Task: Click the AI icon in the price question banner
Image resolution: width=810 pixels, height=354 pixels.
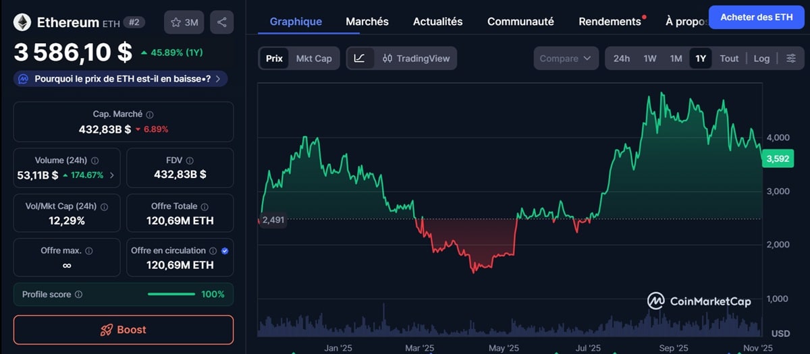Action: coord(23,79)
